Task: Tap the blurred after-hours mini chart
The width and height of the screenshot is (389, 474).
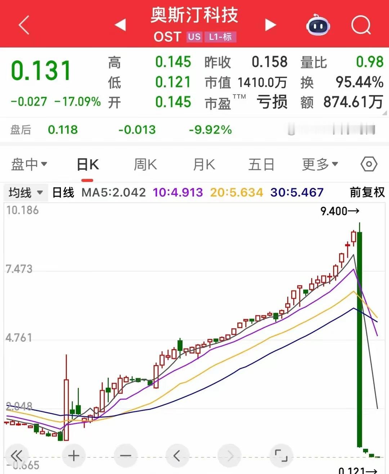Action: (331, 129)
